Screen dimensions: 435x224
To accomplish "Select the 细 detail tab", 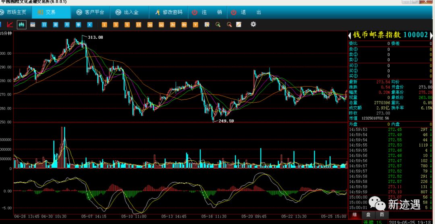I will click(355, 215).
